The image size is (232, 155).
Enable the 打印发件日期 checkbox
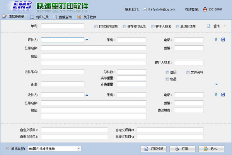[96, 27]
